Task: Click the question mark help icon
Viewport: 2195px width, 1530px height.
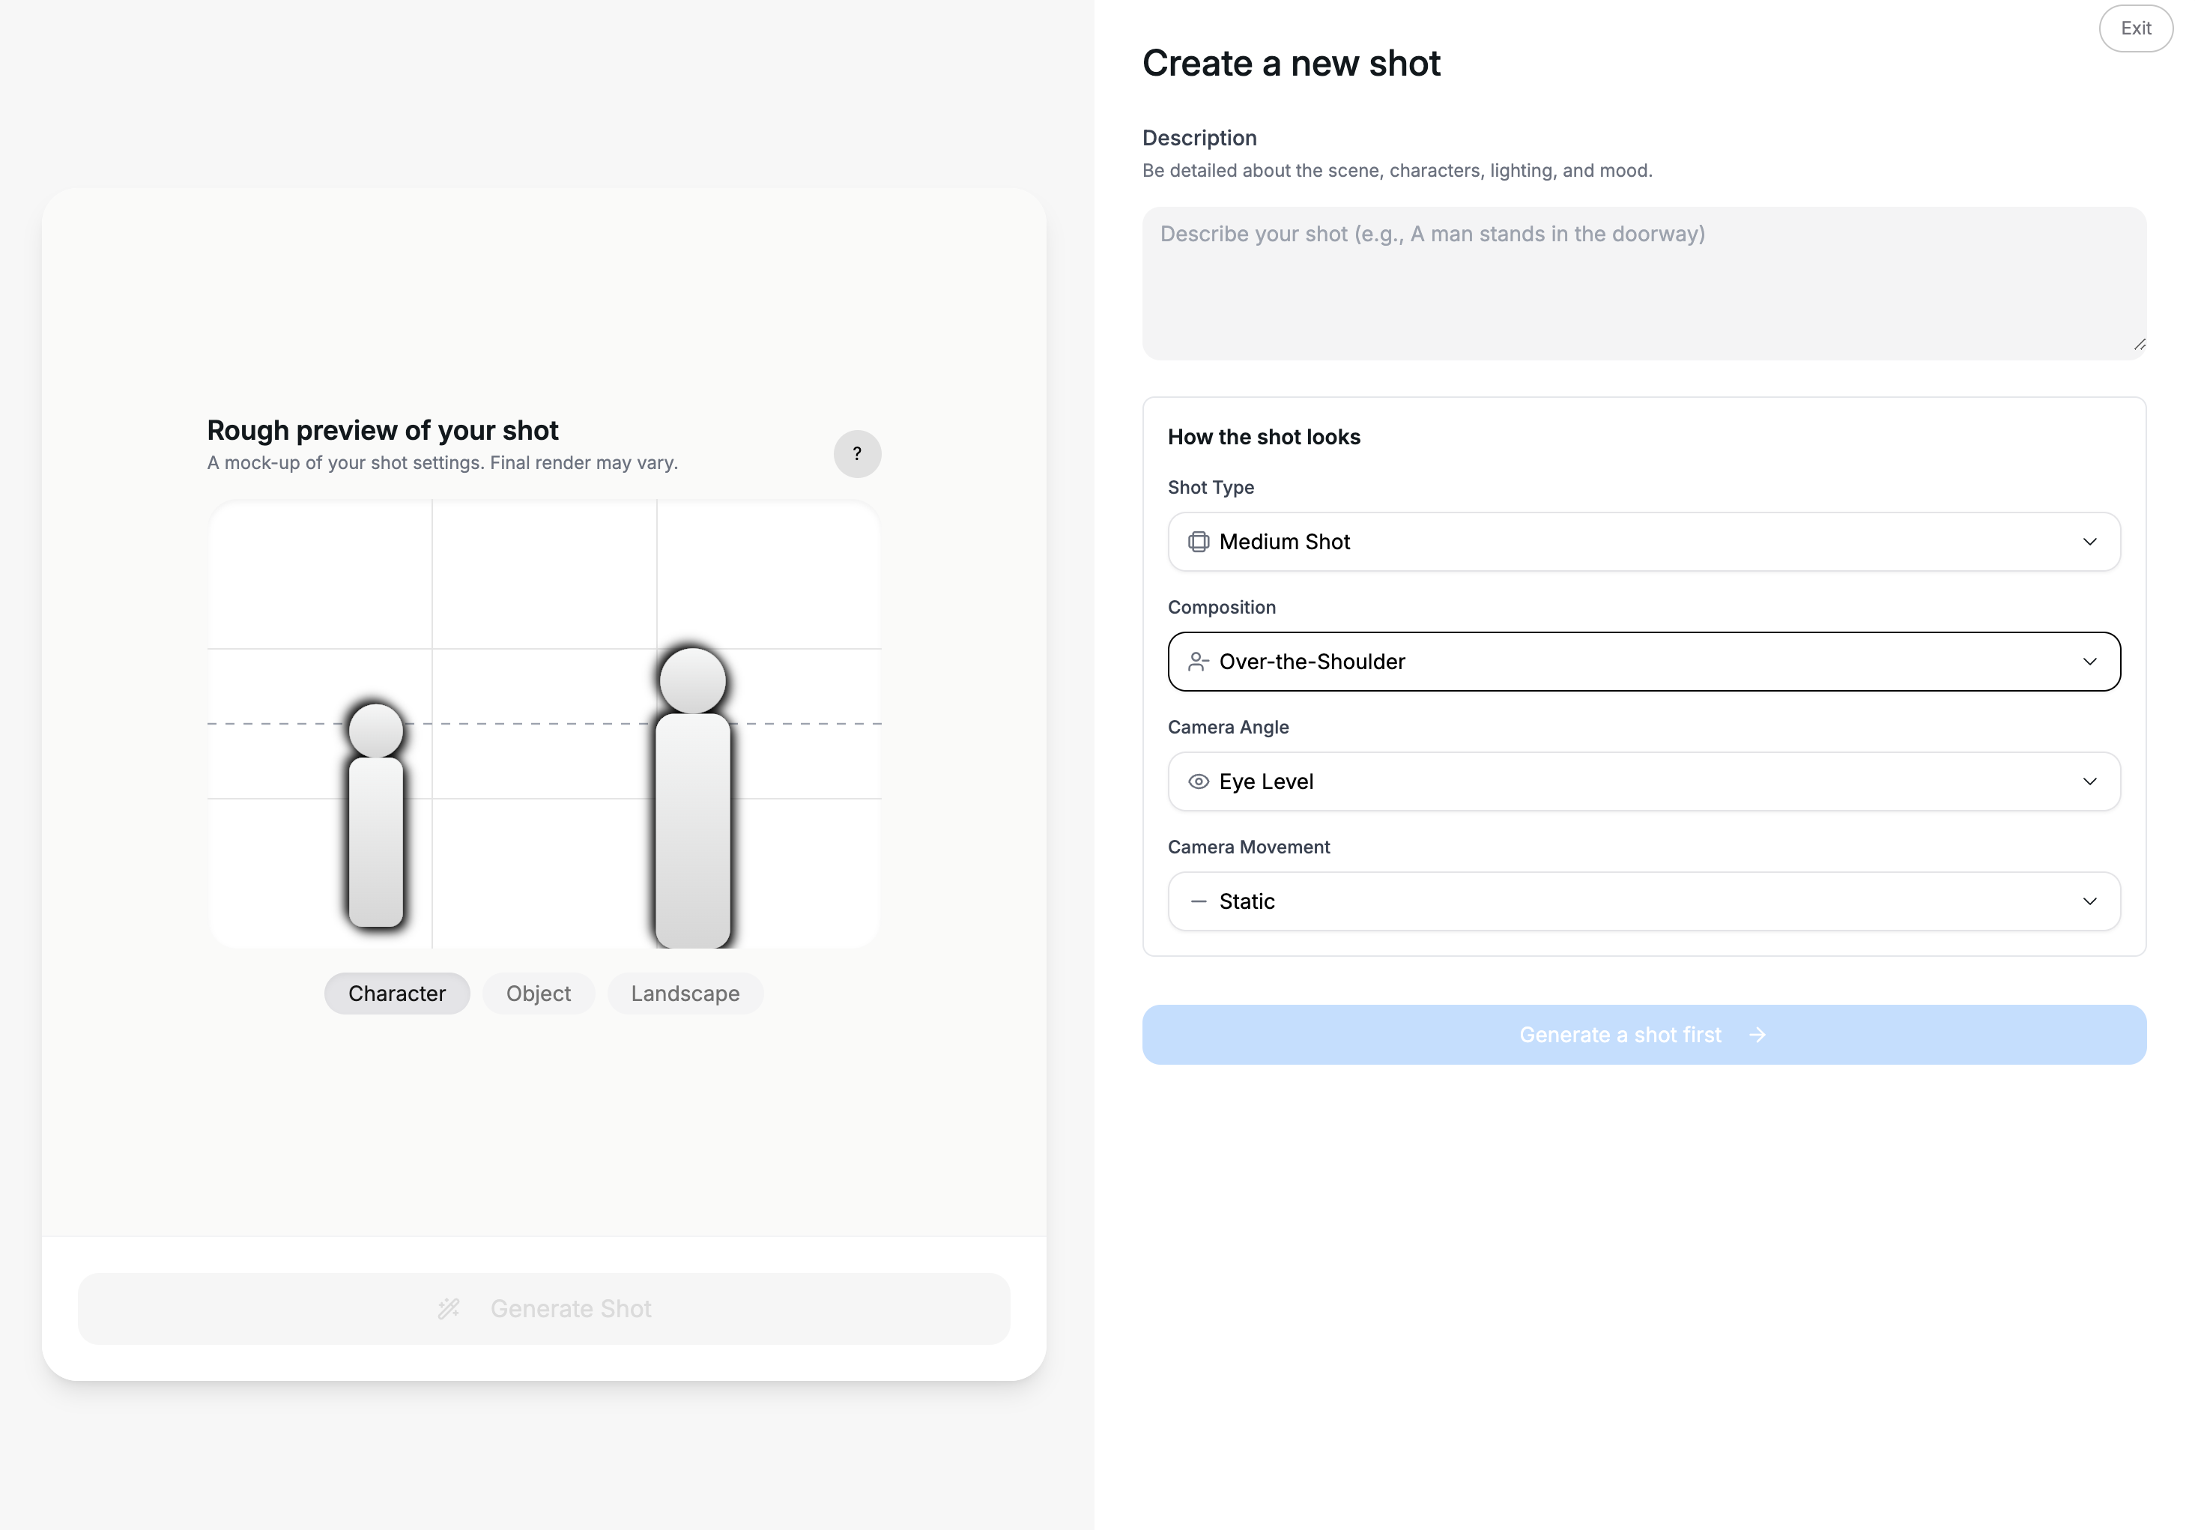Action: (856, 453)
